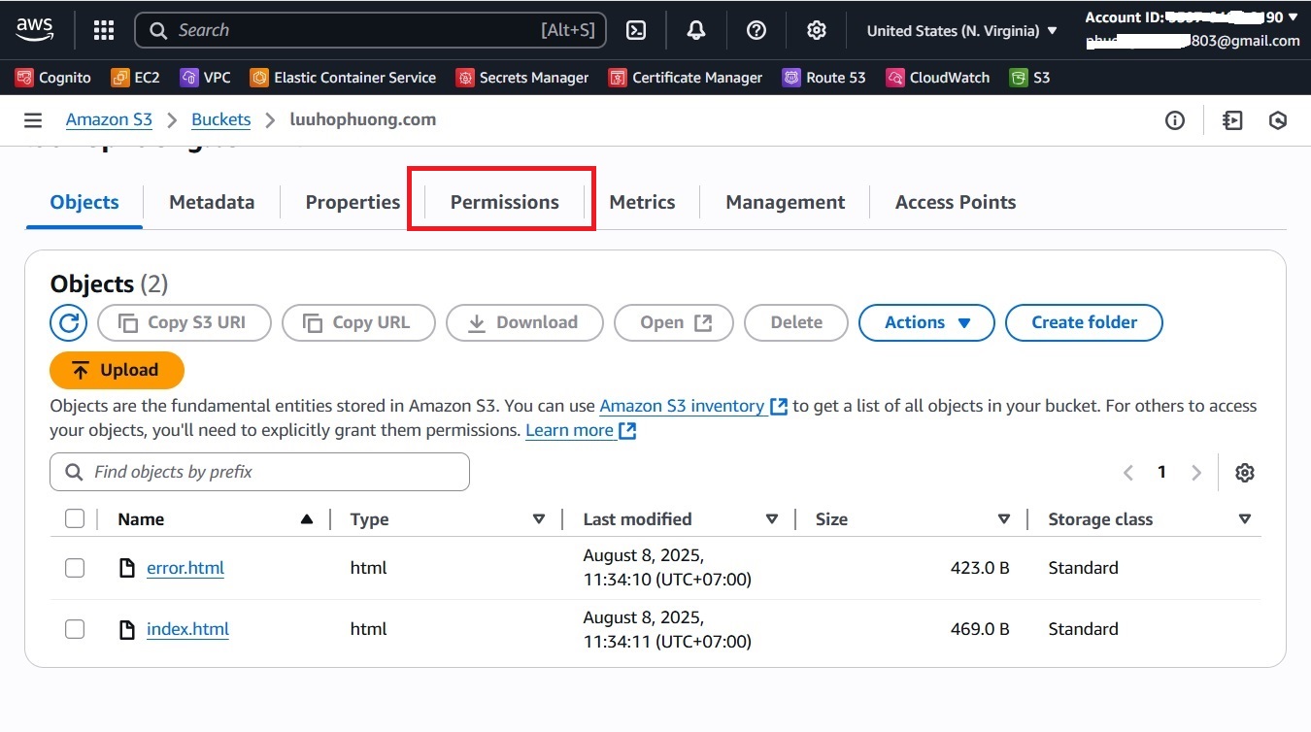
Task: Click the Find objects by prefix field
Action: [x=260, y=472]
